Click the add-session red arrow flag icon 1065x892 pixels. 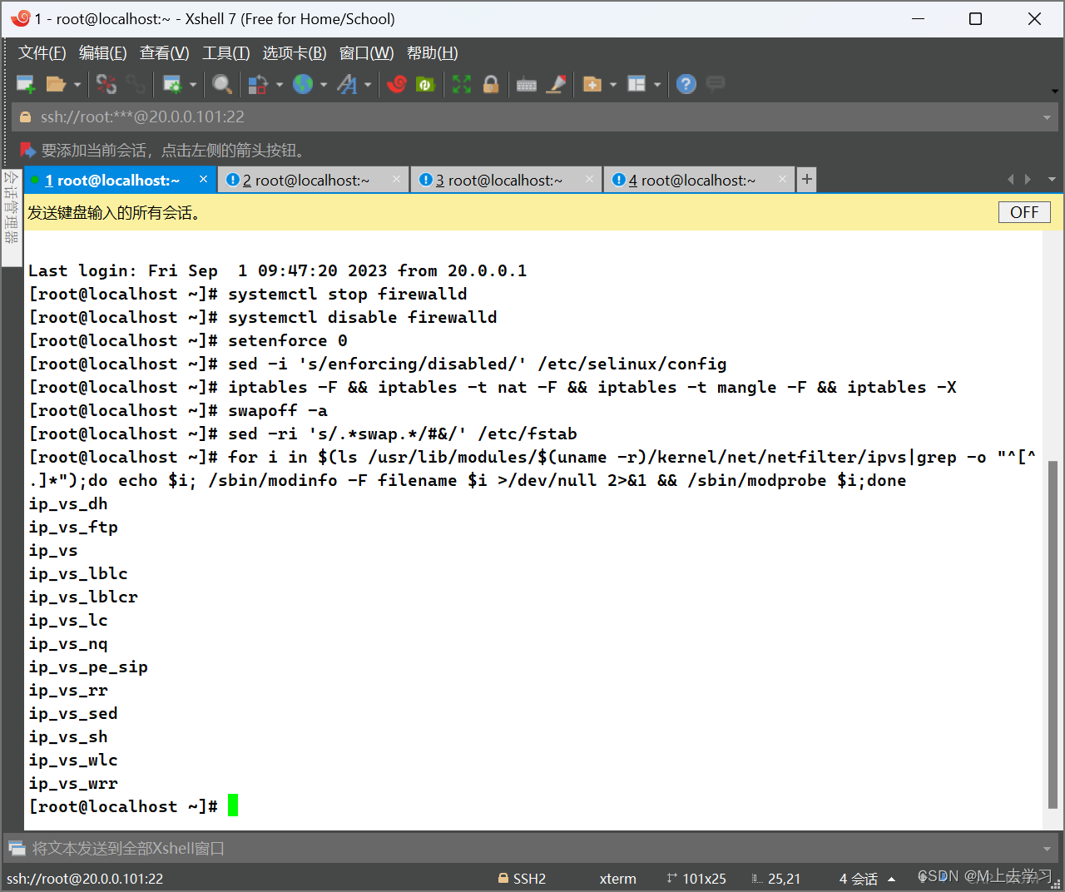click(x=27, y=150)
